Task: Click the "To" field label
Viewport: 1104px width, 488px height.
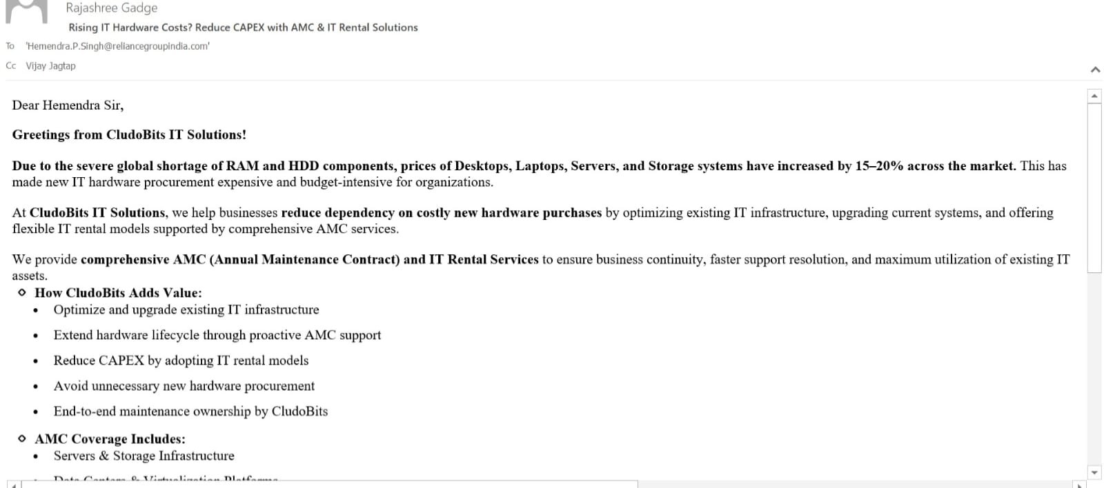Action: pyautogui.click(x=10, y=46)
